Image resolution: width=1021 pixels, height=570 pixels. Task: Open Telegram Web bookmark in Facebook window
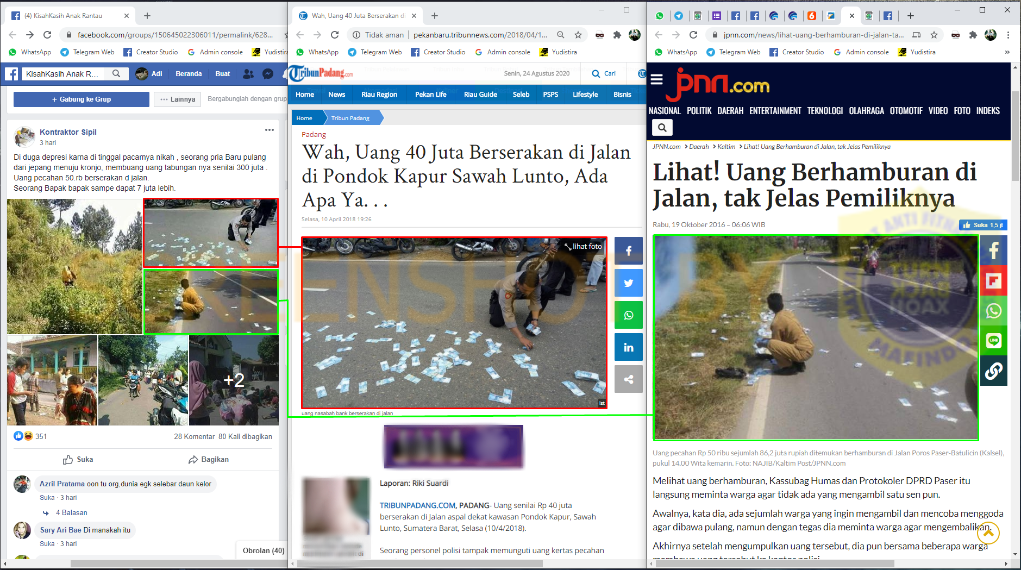click(87, 52)
